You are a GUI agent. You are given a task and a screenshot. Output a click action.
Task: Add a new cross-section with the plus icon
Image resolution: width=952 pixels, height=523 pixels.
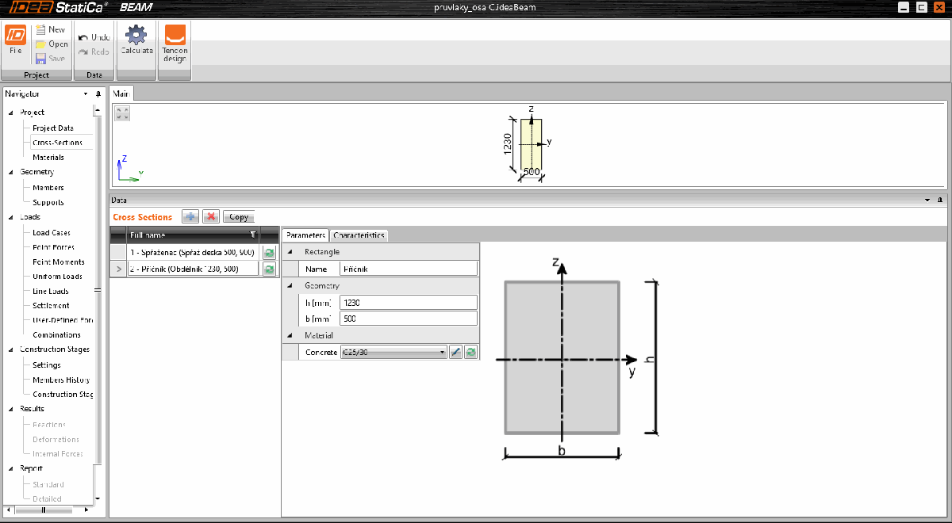click(x=190, y=216)
